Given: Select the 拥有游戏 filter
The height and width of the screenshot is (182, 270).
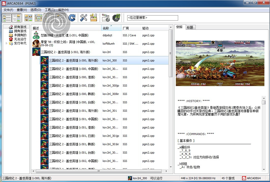Looking at the screenshot, I should (x=20, y=31).
